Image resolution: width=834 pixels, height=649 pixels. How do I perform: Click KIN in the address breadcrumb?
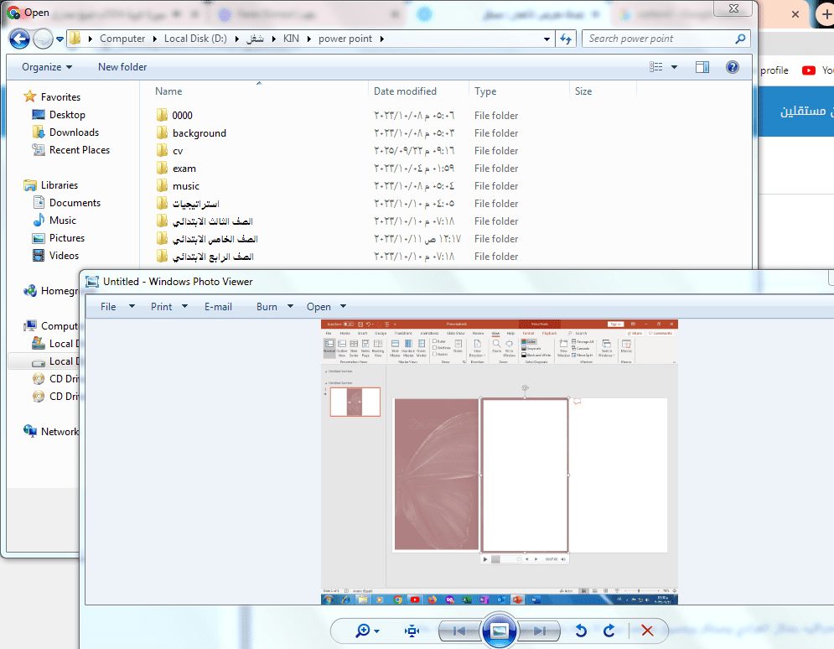(291, 39)
